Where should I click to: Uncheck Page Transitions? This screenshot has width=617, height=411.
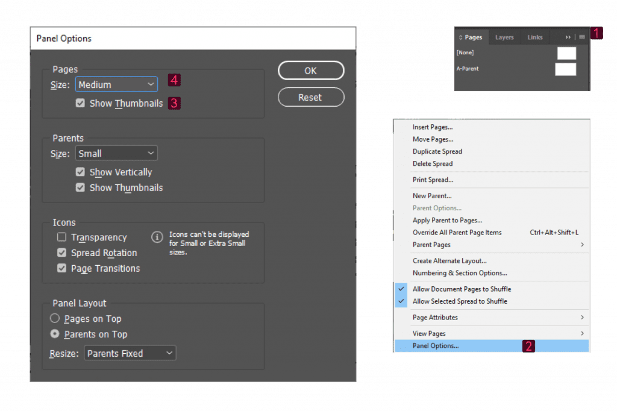point(61,268)
